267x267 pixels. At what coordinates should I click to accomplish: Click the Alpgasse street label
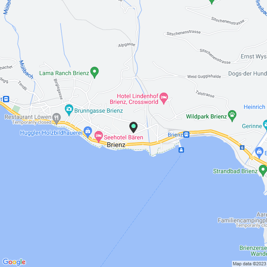pyautogui.click(x=127, y=45)
